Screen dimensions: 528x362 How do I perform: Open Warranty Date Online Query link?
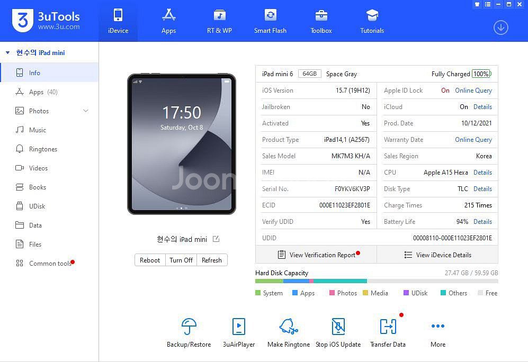click(x=473, y=139)
